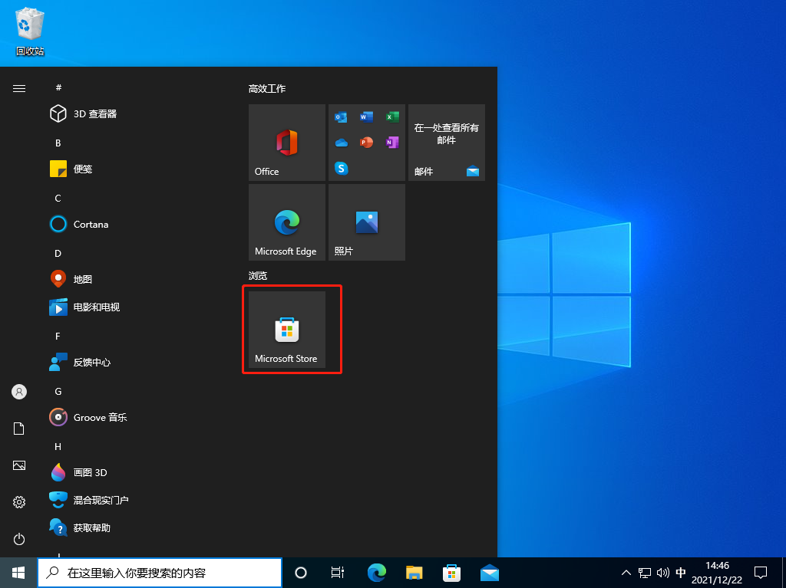Open the 照片 tile
786x588 pixels.
[x=366, y=222]
